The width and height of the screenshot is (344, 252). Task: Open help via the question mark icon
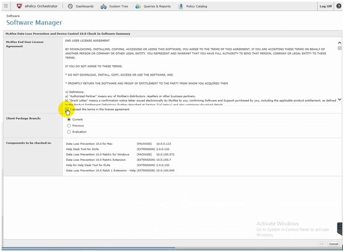point(339,6)
